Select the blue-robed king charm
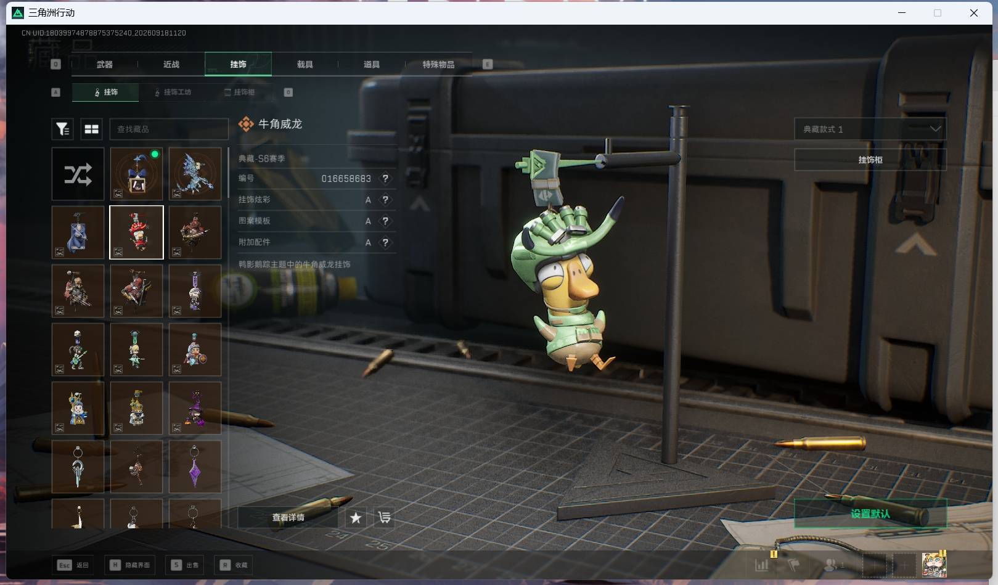Screen dimensions: 998x585 (78, 408)
